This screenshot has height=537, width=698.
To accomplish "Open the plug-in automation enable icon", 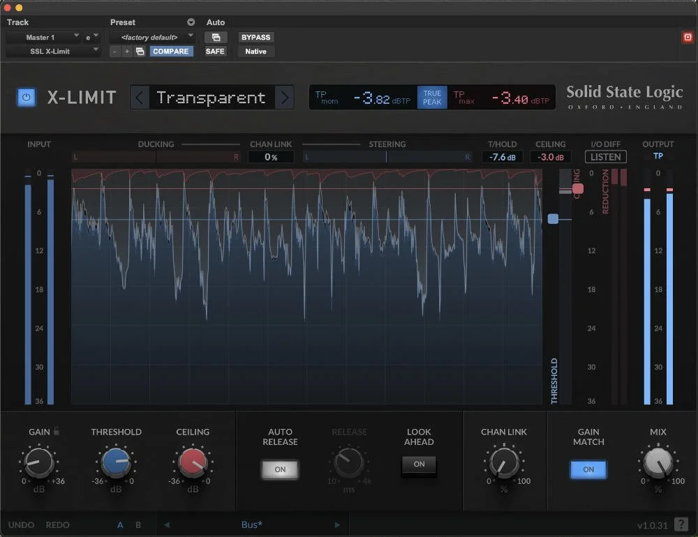I will coord(216,38).
